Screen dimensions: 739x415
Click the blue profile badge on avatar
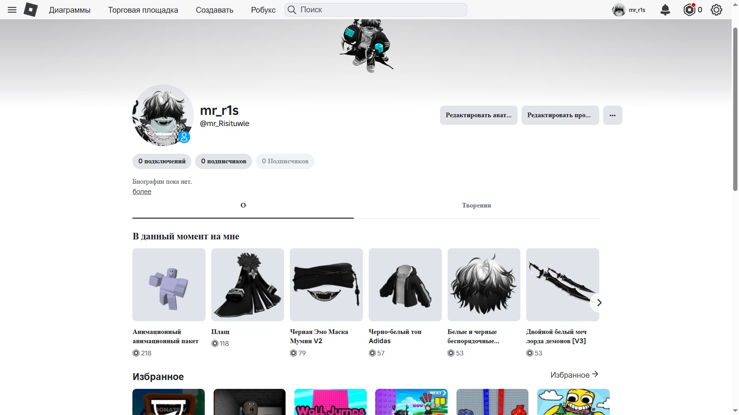[x=184, y=137]
